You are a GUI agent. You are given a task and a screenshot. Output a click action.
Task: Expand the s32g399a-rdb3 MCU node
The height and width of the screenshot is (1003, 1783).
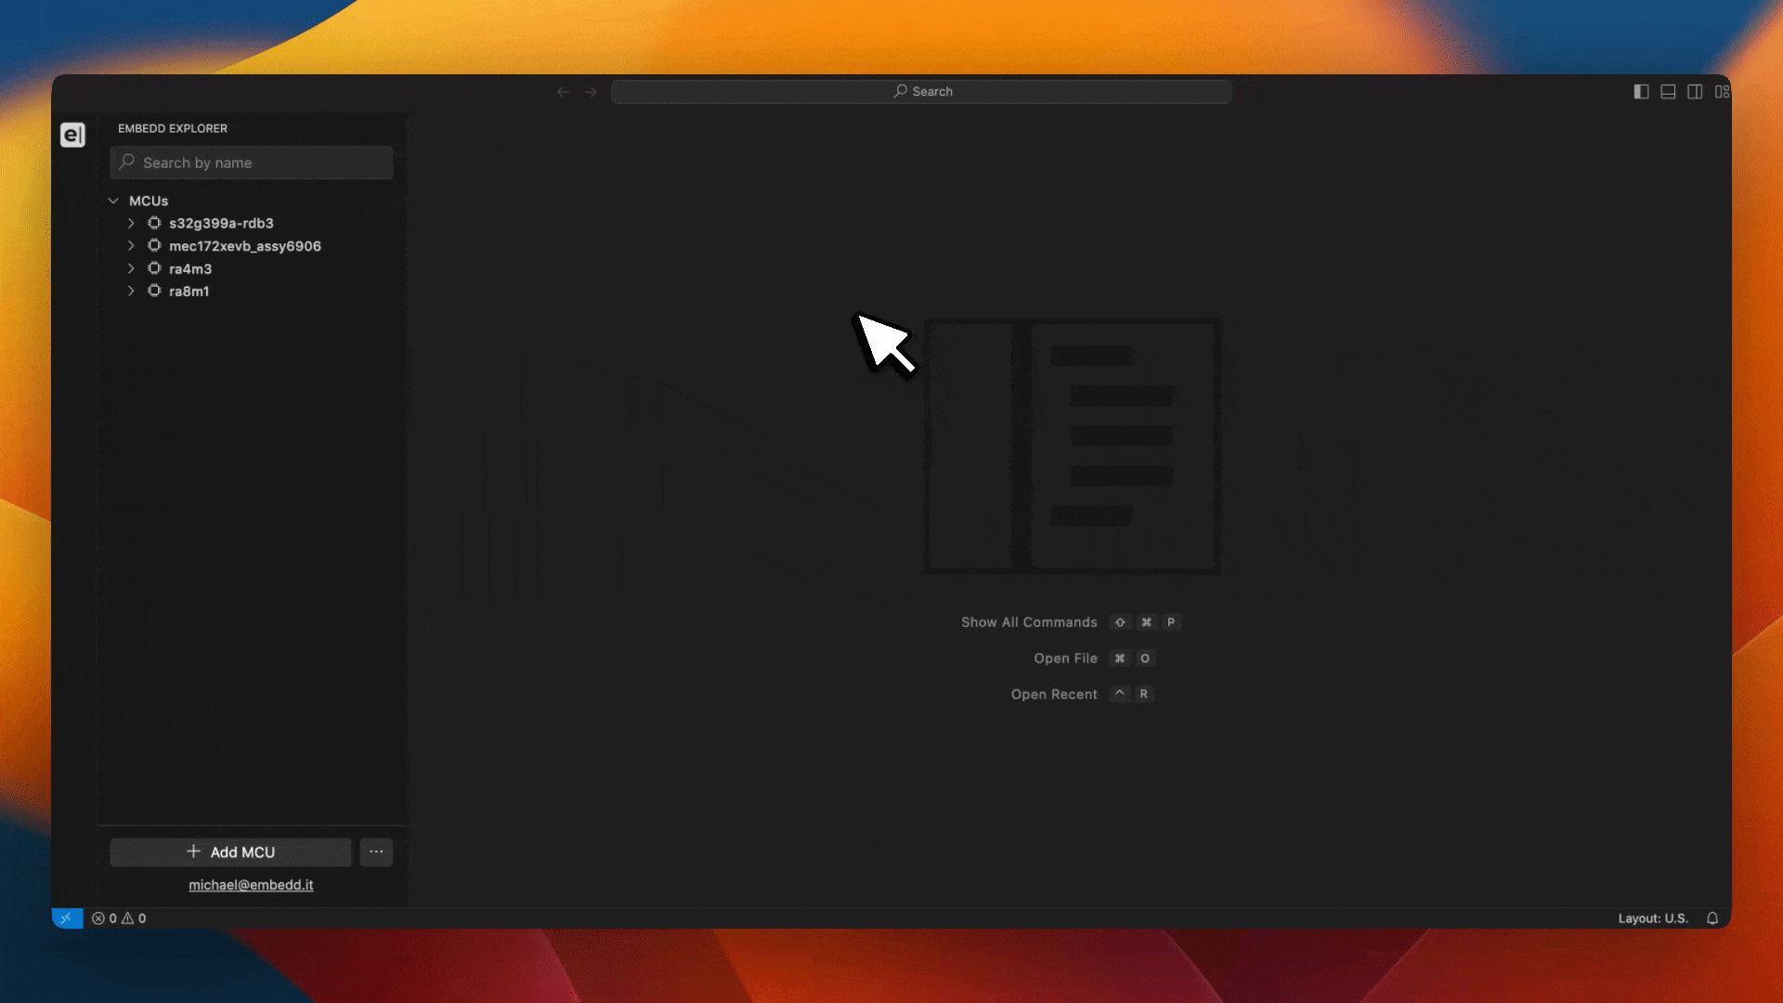point(131,223)
